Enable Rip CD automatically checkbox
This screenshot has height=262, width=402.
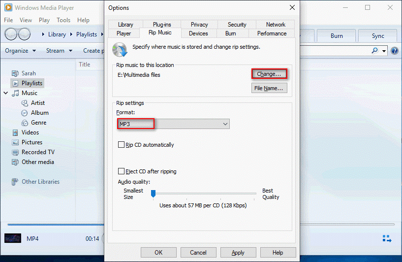(121, 145)
